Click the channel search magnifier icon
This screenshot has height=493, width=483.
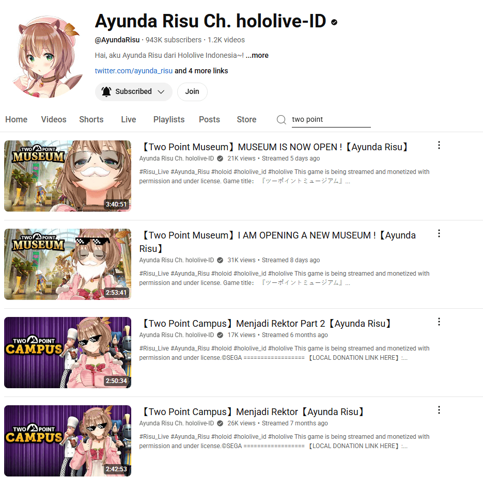coord(282,119)
